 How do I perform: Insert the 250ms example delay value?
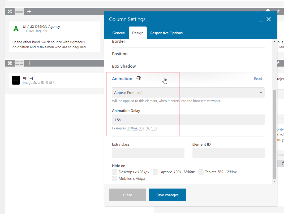(x=132, y=128)
